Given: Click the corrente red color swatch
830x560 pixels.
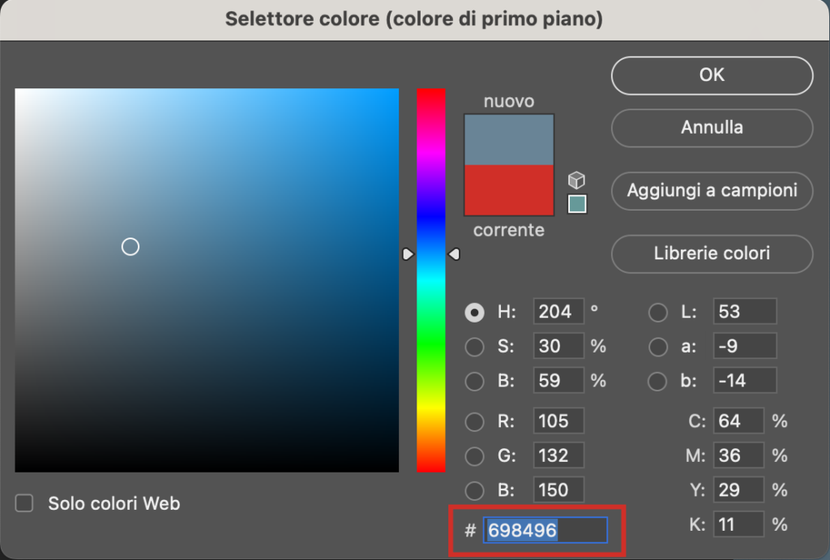Looking at the screenshot, I should 509,190.
